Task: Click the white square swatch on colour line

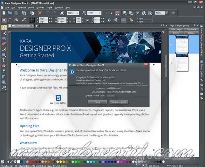Action: pos(18,162)
